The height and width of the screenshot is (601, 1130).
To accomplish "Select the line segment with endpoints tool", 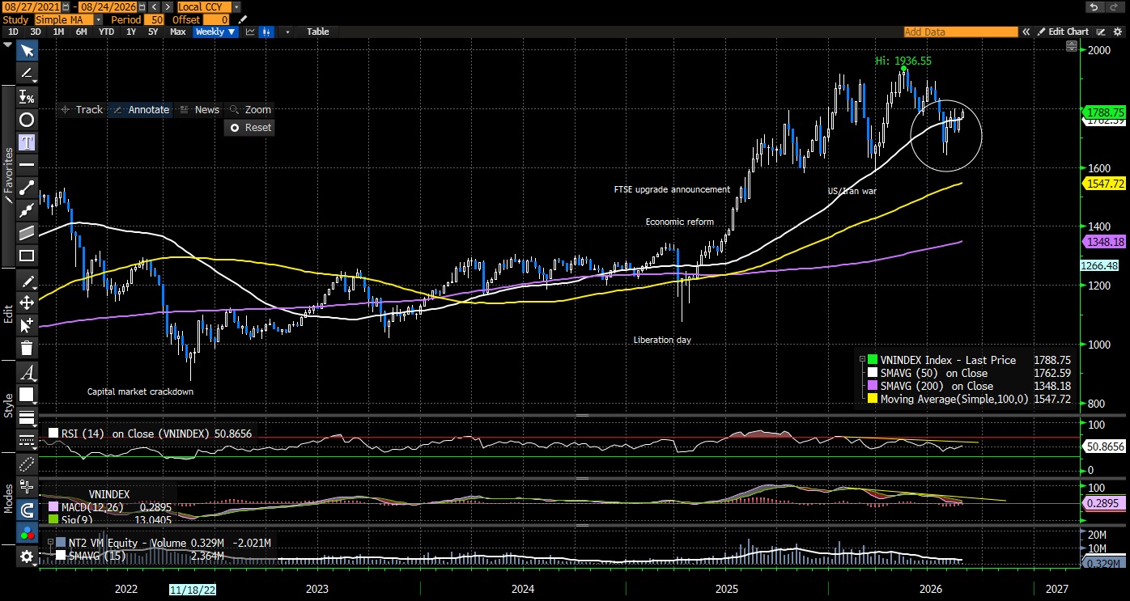I will point(27,188).
